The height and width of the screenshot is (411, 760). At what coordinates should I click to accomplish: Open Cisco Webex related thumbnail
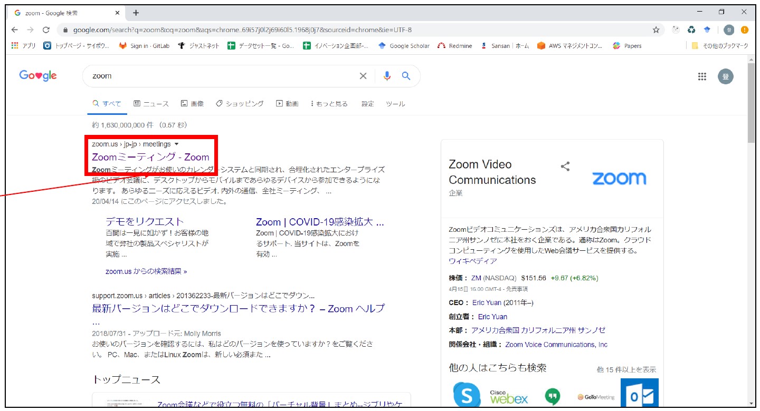(x=509, y=397)
